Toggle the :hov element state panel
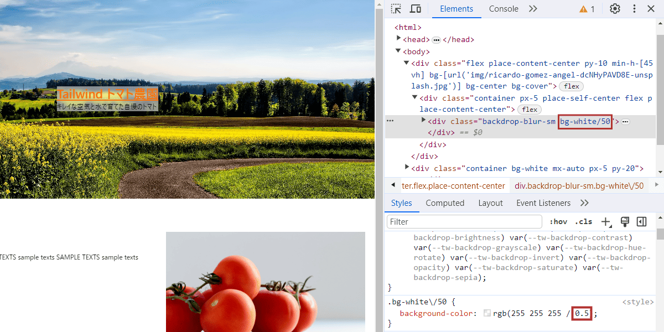 click(x=558, y=222)
